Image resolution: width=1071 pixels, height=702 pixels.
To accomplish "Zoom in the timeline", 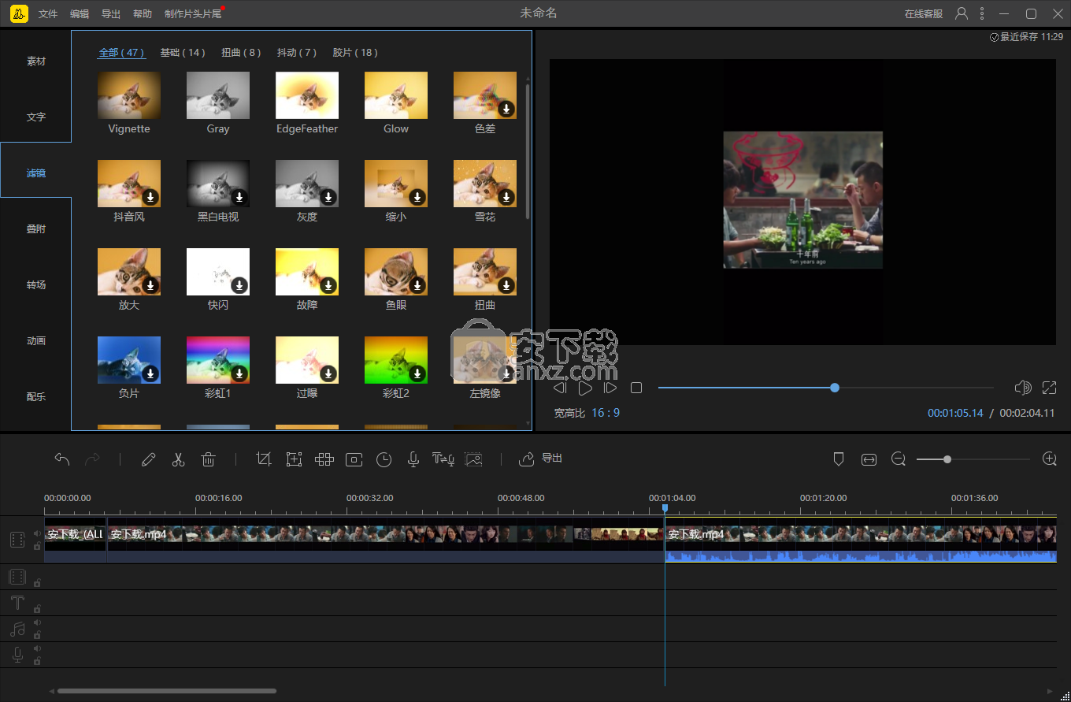I will click(x=1049, y=459).
